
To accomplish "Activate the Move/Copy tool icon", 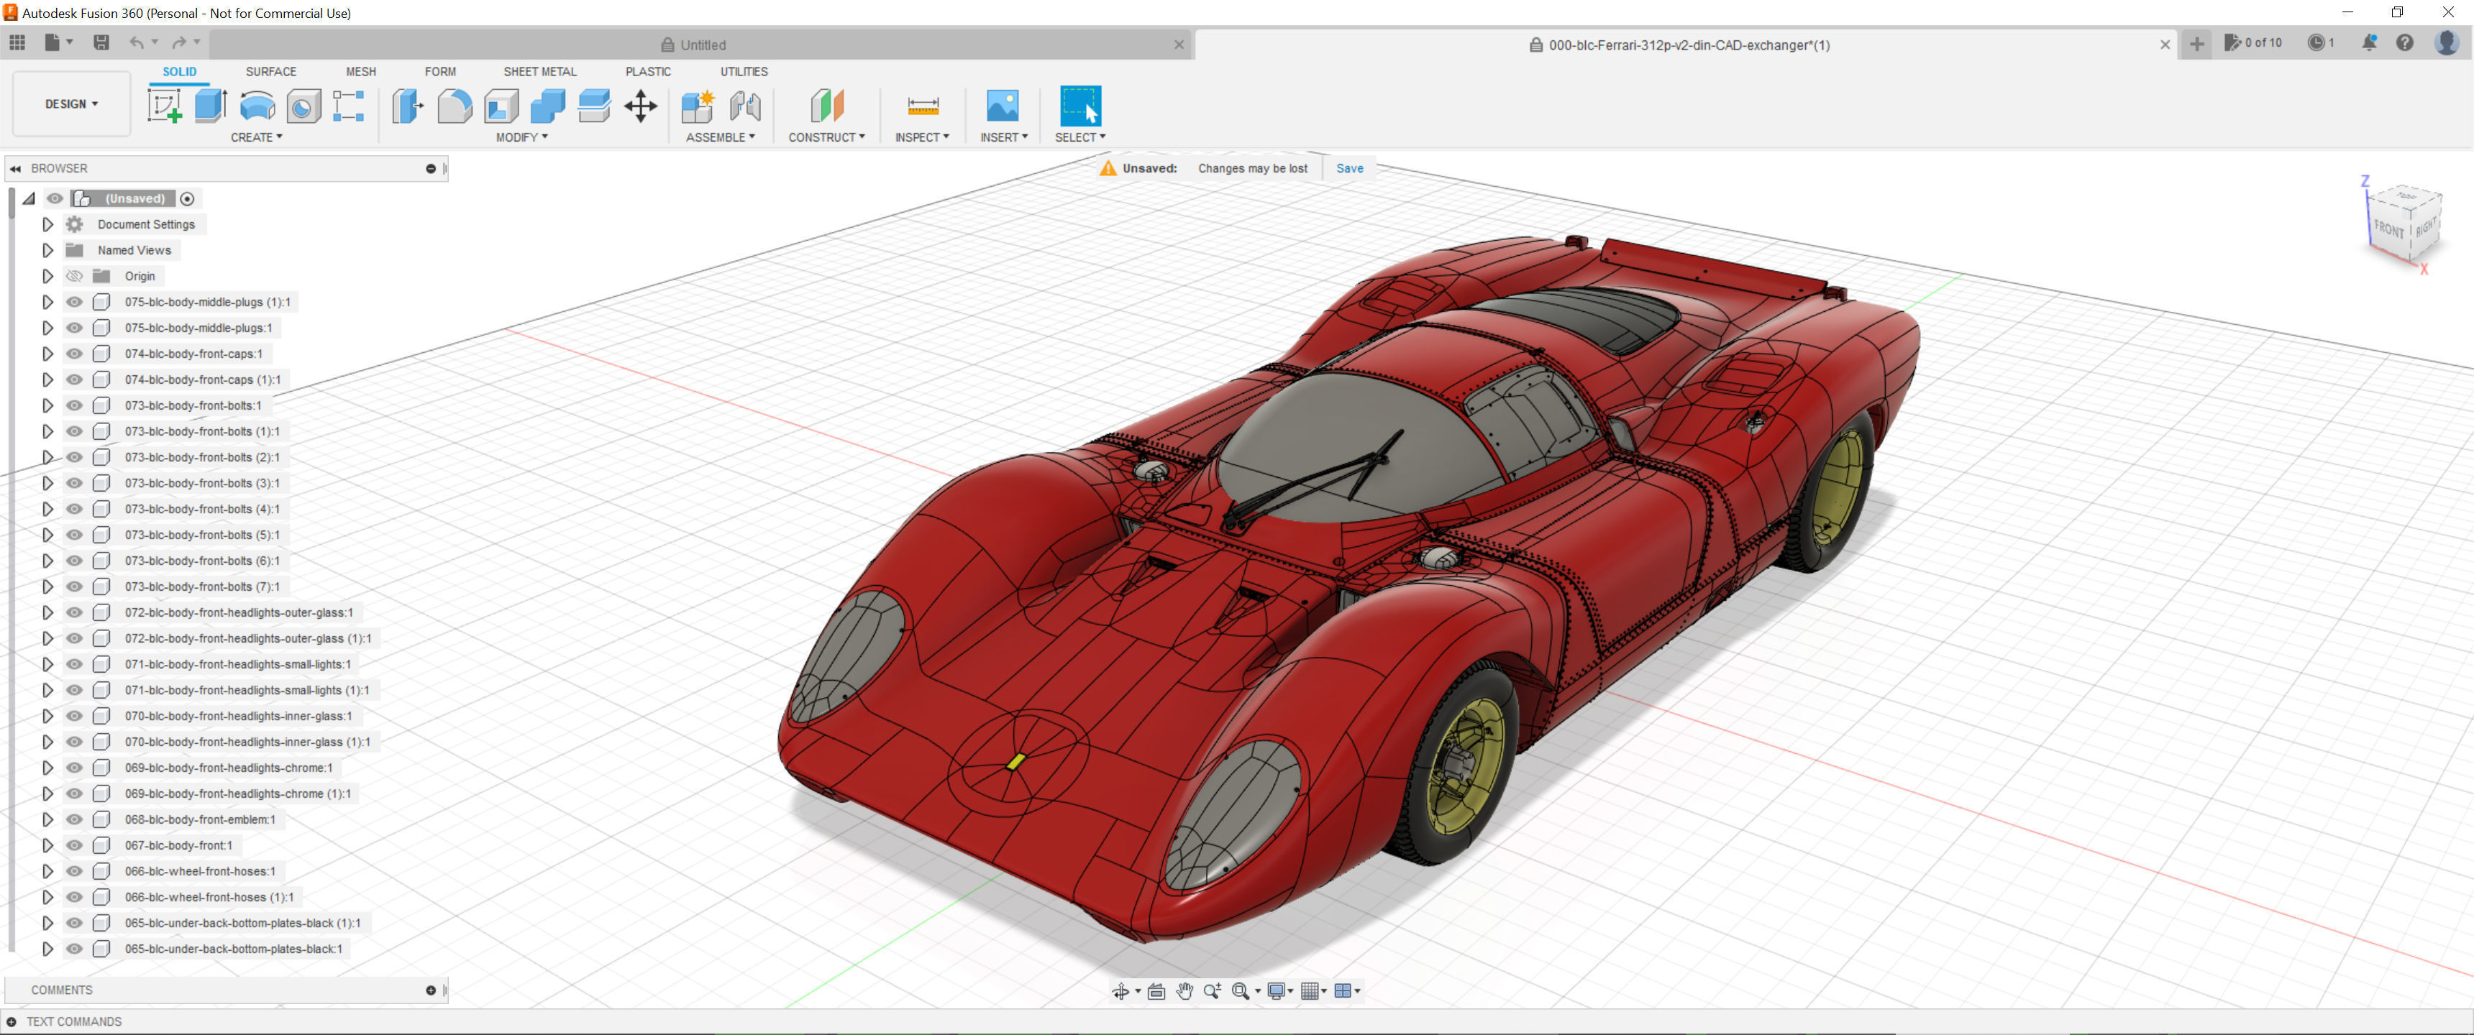I will click(641, 106).
